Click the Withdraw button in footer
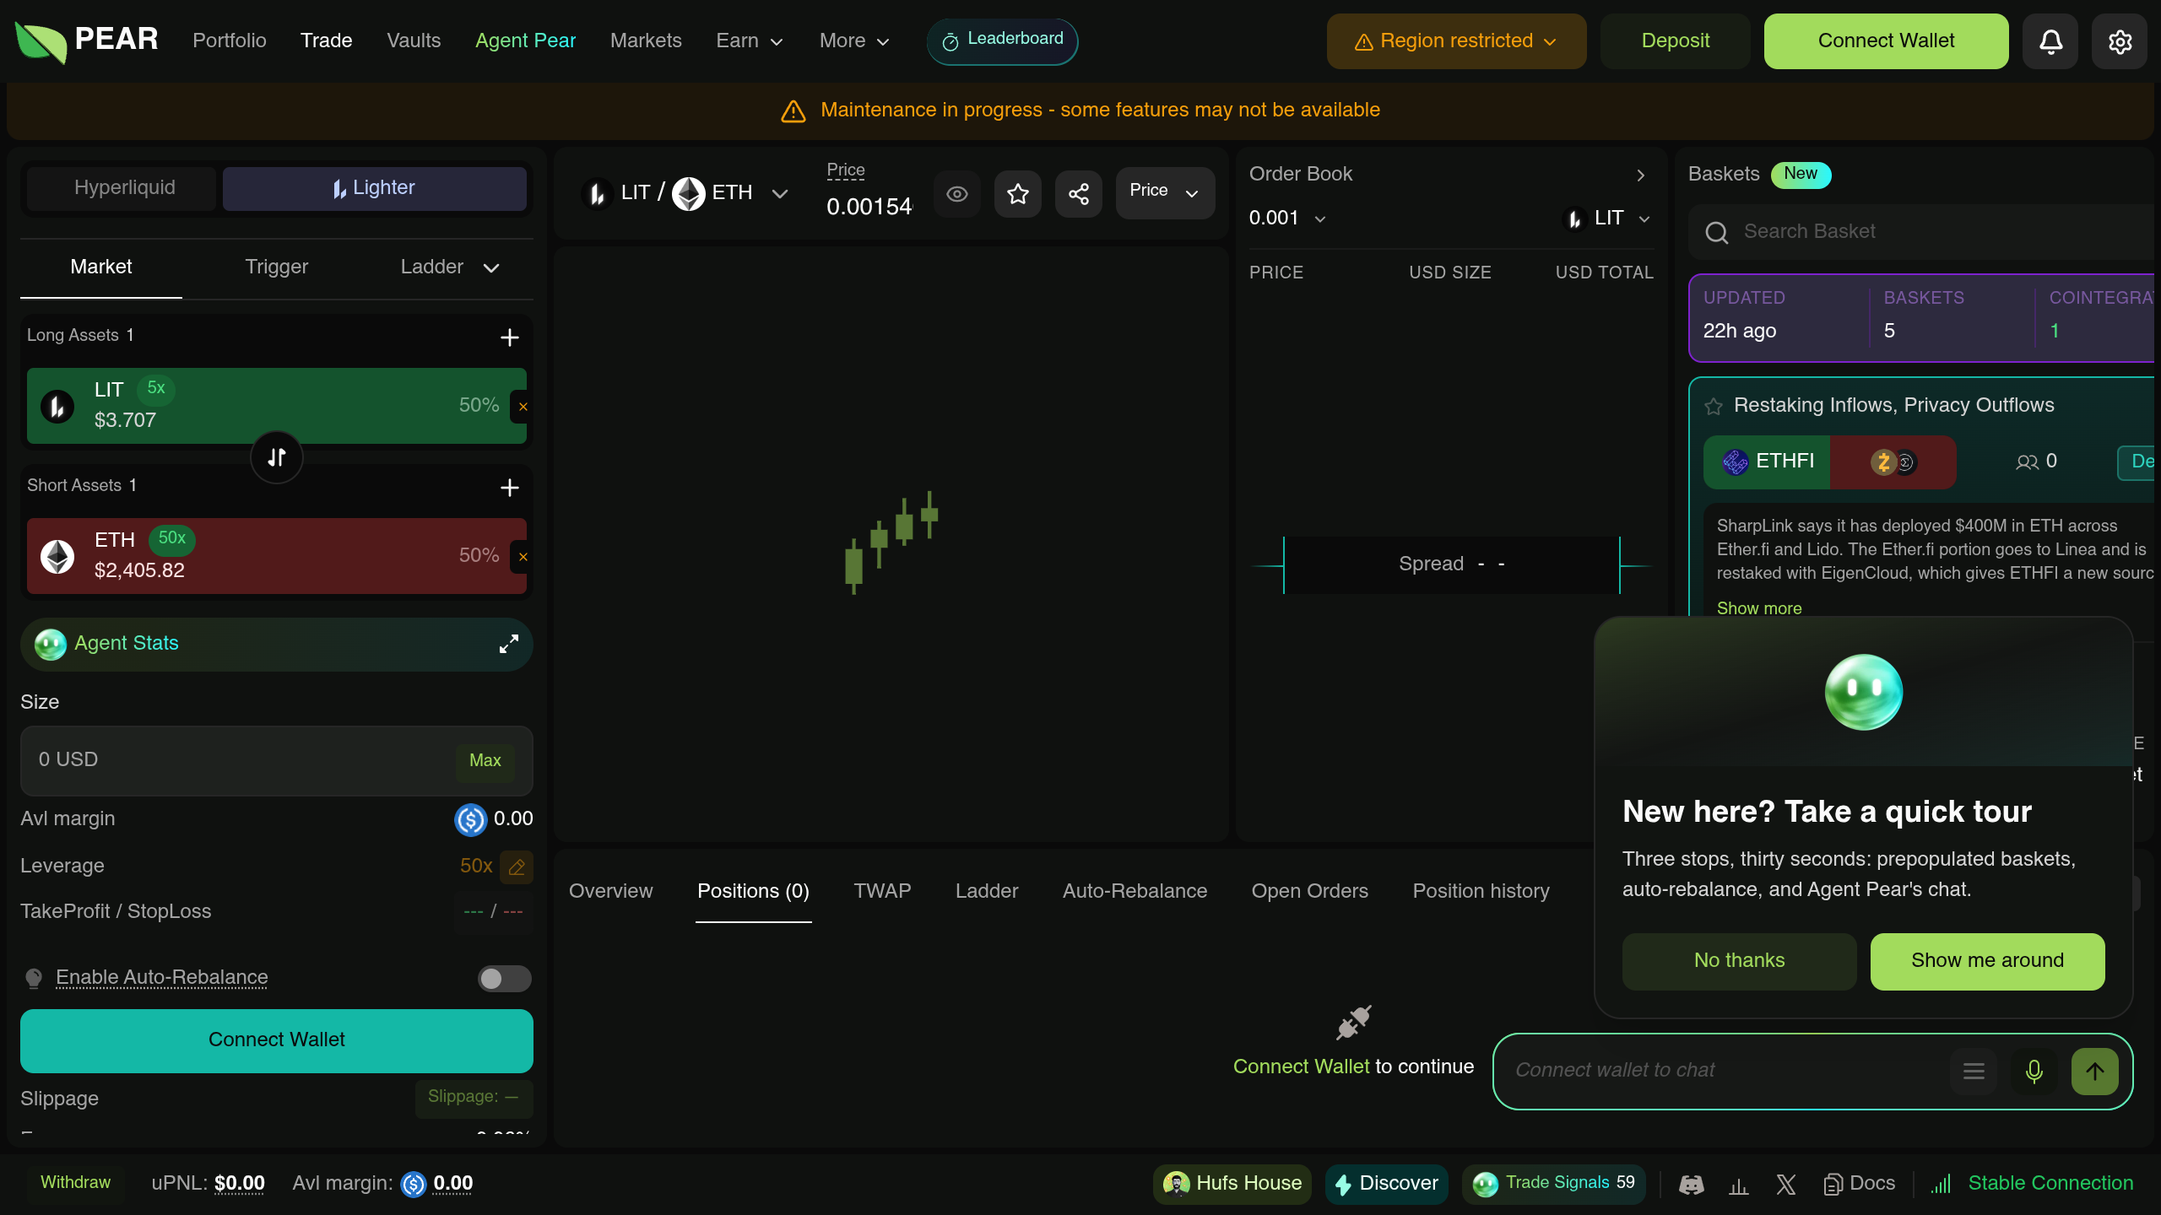 (75, 1183)
